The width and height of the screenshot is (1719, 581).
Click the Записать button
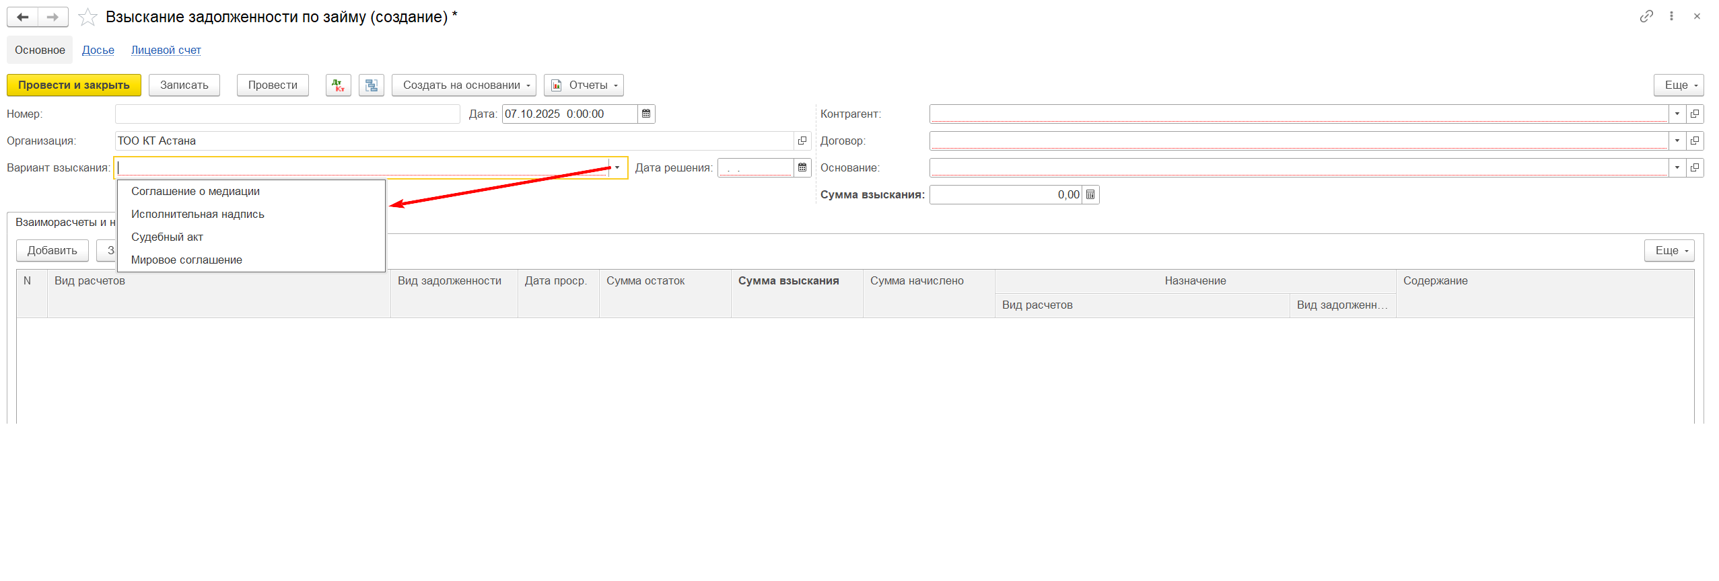(184, 85)
